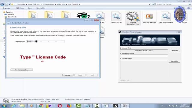Image resolution: width=192 pixels, height=108 pixels.
Task: Click the Installation Code field in keygen
Action: 144,56
